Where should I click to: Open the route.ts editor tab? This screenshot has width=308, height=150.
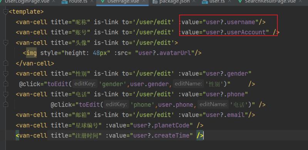point(78,2)
